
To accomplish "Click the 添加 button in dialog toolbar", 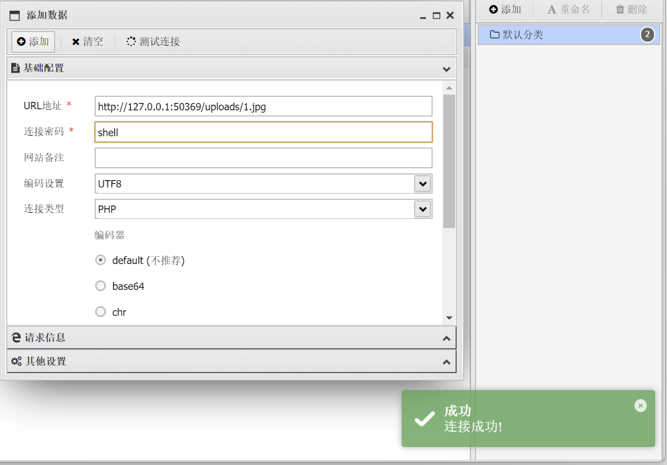I will click(33, 41).
